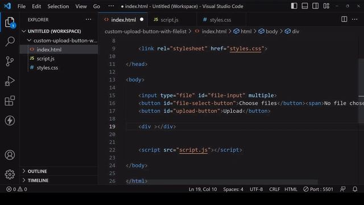Click the index.html breadcrumb
364x205 pixels.
(x=211, y=31)
